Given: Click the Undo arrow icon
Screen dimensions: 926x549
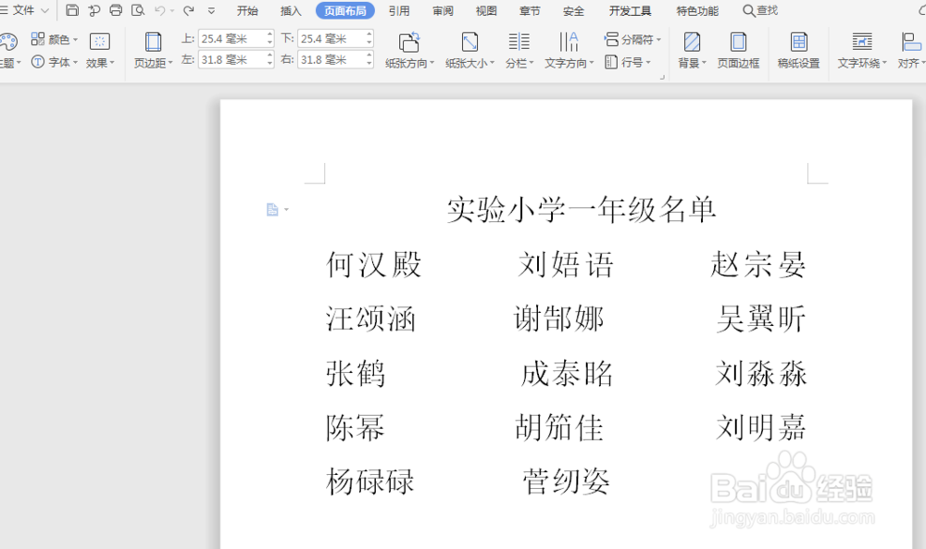Looking at the screenshot, I should tap(159, 10).
